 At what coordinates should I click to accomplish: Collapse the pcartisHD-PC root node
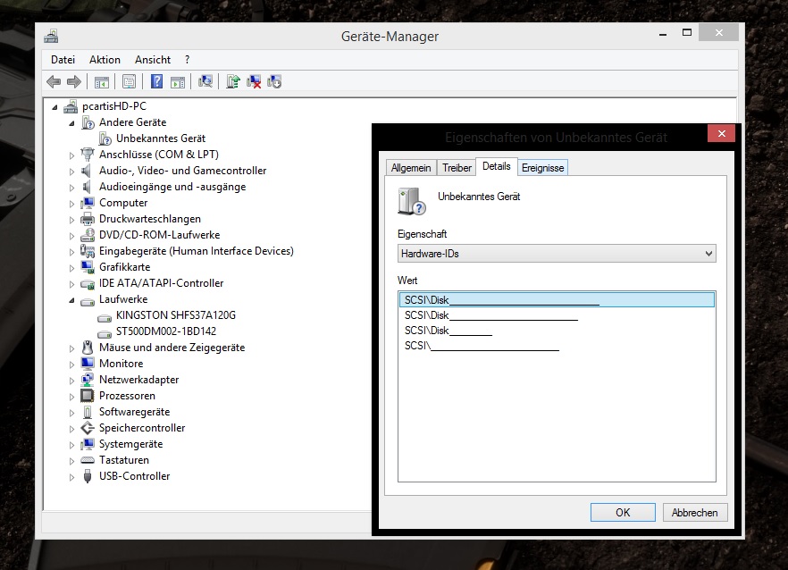[x=54, y=107]
